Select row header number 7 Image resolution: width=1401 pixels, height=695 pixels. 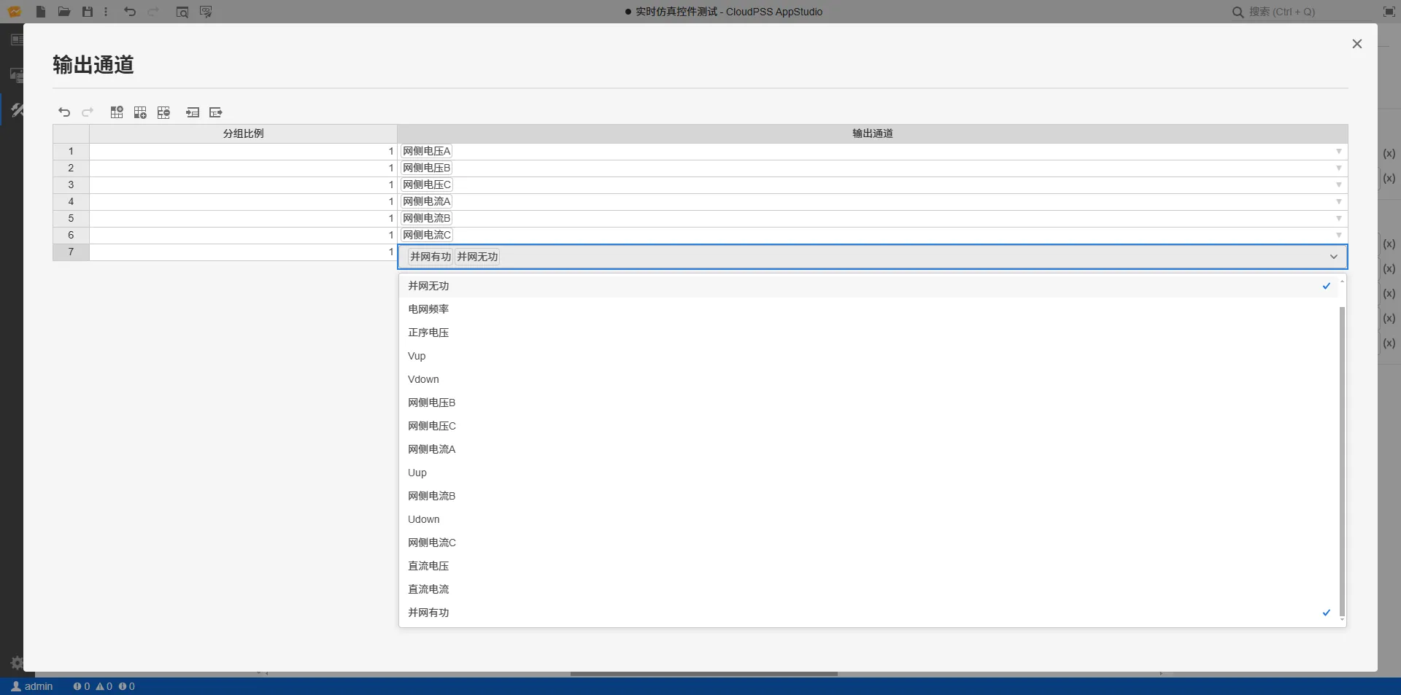click(71, 252)
